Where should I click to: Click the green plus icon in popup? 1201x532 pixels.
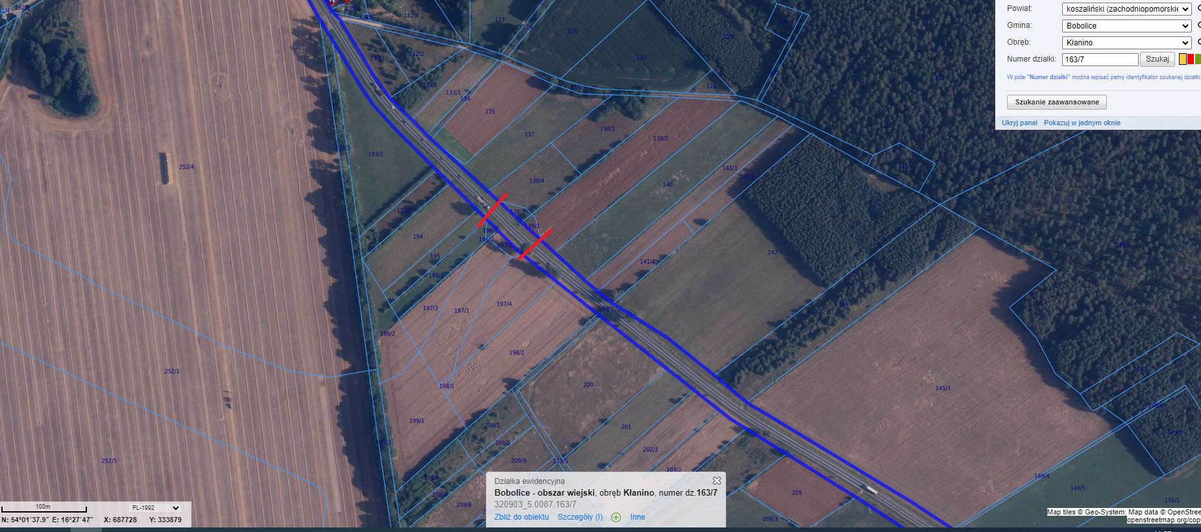tap(616, 518)
